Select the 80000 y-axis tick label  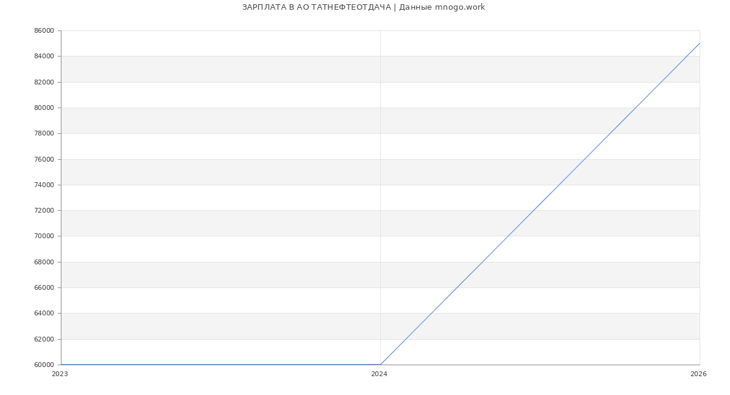click(x=45, y=108)
